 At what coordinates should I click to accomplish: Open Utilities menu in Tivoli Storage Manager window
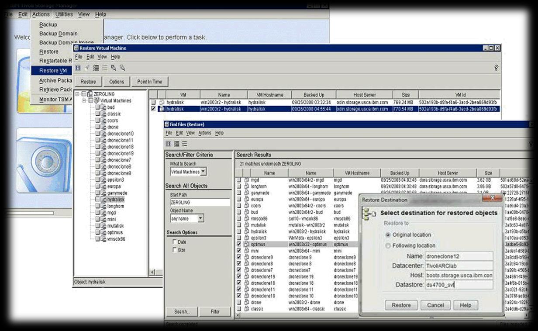(64, 14)
